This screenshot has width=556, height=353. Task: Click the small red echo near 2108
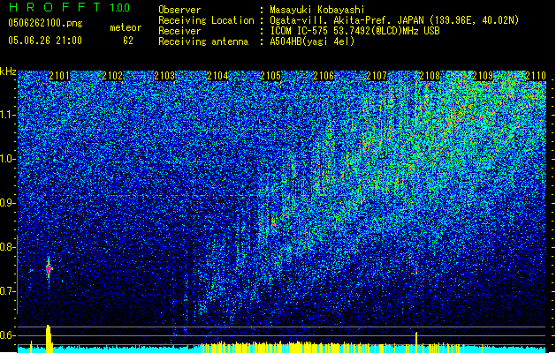click(416, 272)
